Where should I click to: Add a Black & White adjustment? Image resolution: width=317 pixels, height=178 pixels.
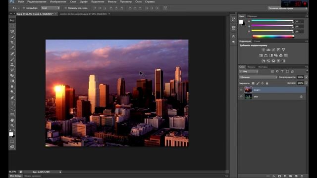click(x=271, y=55)
